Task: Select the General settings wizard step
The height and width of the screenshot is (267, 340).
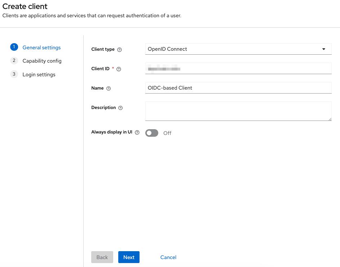Action: (x=41, y=47)
